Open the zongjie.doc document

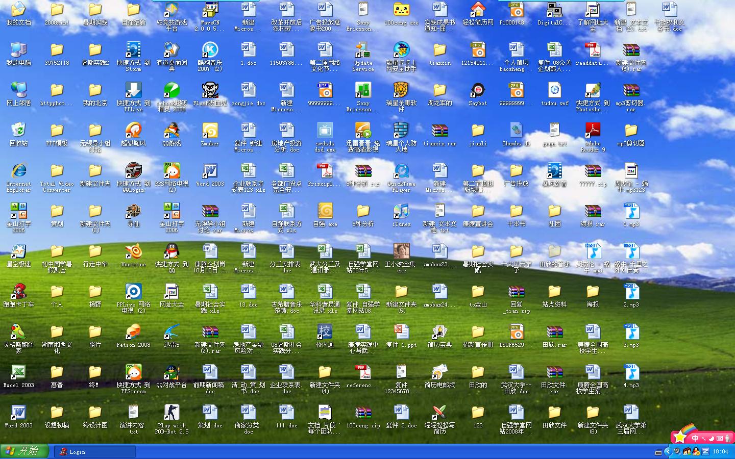coord(248,94)
